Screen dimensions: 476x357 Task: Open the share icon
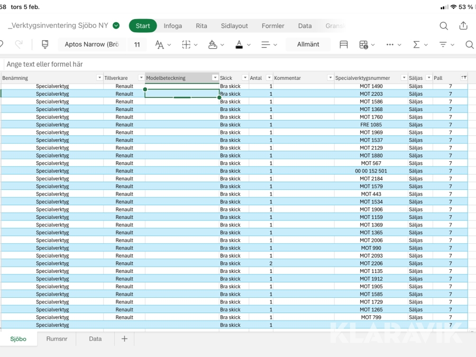pos(463,26)
